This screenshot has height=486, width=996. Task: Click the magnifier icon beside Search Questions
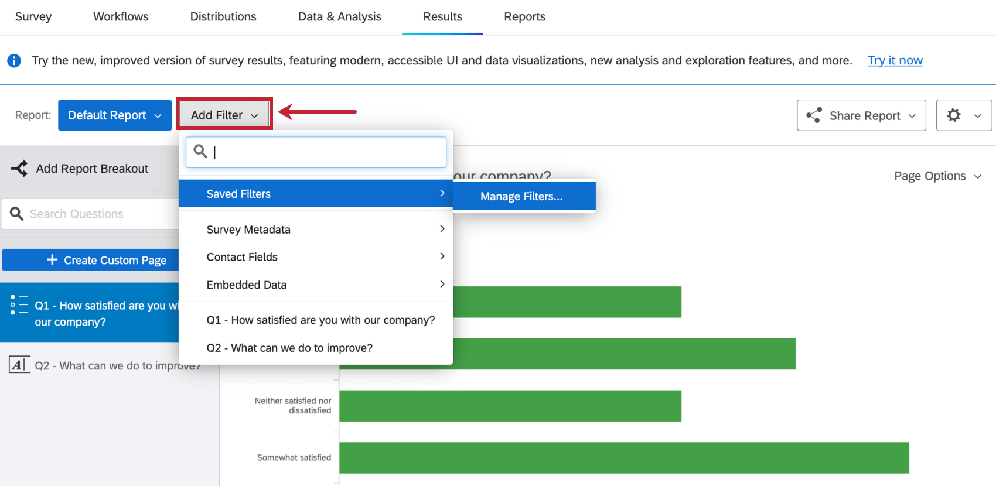pos(17,214)
